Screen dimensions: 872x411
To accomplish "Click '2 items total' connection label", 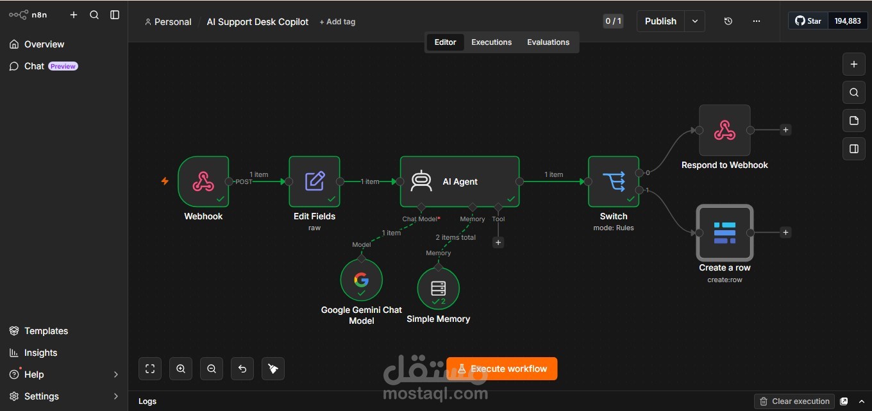I will (456, 237).
